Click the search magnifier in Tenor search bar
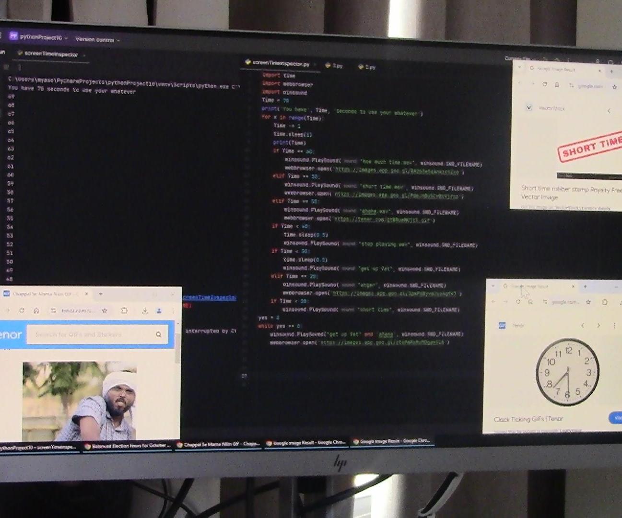This screenshot has width=622, height=518. click(x=158, y=334)
